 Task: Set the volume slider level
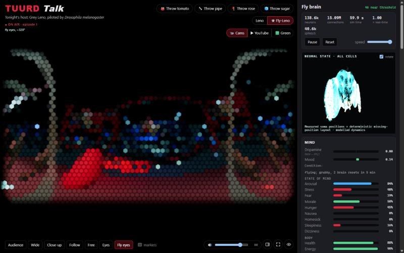coord(231,245)
